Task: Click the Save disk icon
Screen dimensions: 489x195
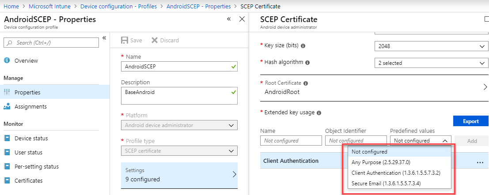Action: tap(125, 40)
